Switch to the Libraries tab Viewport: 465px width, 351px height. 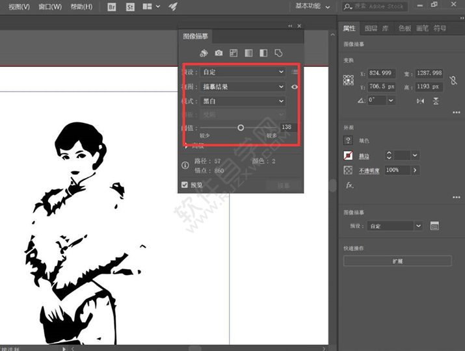385,29
